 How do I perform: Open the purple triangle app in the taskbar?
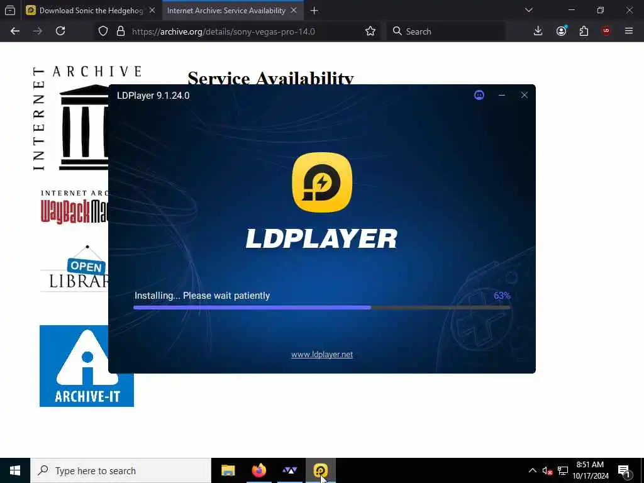point(289,470)
